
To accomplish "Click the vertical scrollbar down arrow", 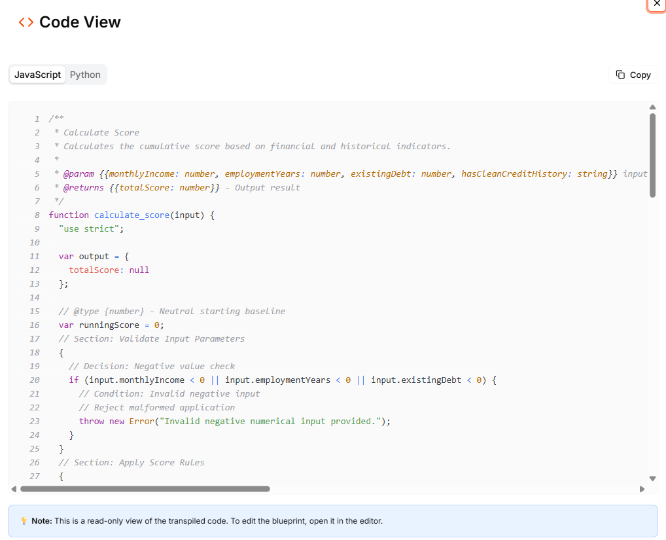I will click(652, 478).
